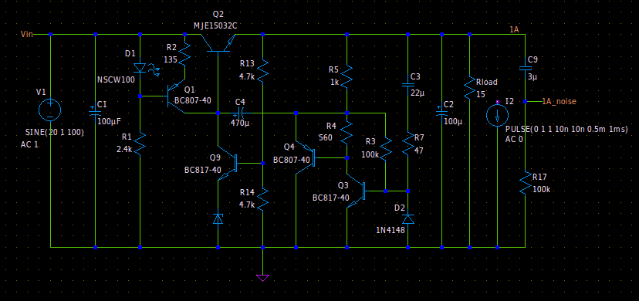
Task: Click the 15 value of Rload
Action: (x=481, y=94)
